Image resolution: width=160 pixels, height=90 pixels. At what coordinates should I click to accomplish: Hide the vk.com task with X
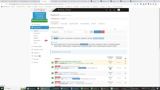click(125, 73)
